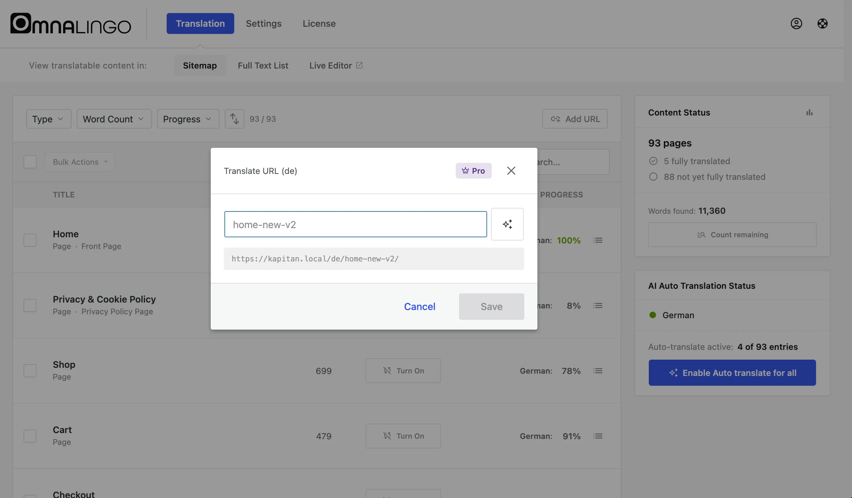Click the not yet translated circle icon
Viewport: 852px width, 498px height.
pyautogui.click(x=653, y=177)
